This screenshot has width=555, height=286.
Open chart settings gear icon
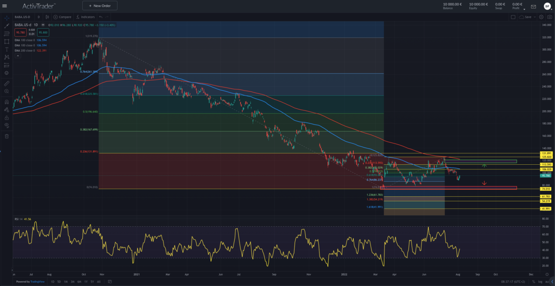tap(541, 17)
